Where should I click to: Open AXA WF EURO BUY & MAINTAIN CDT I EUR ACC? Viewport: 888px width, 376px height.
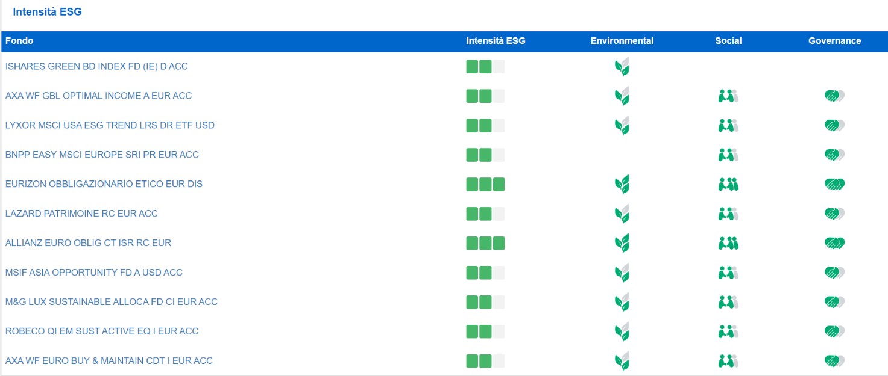109,361
